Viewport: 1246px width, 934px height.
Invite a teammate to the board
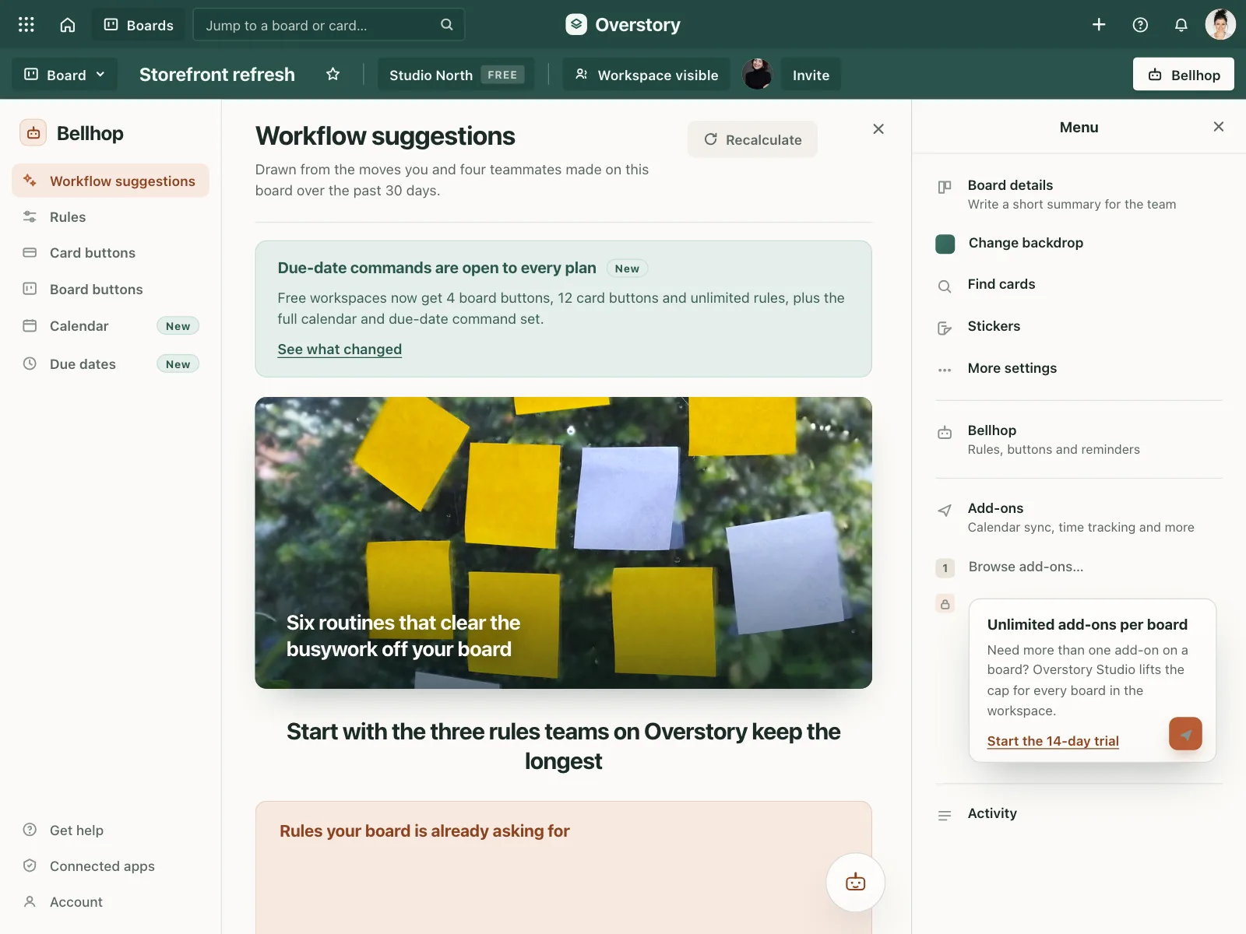coord(811,75)
